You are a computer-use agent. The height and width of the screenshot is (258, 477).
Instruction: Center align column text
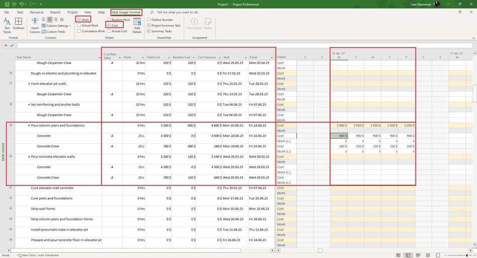point(50,20)
